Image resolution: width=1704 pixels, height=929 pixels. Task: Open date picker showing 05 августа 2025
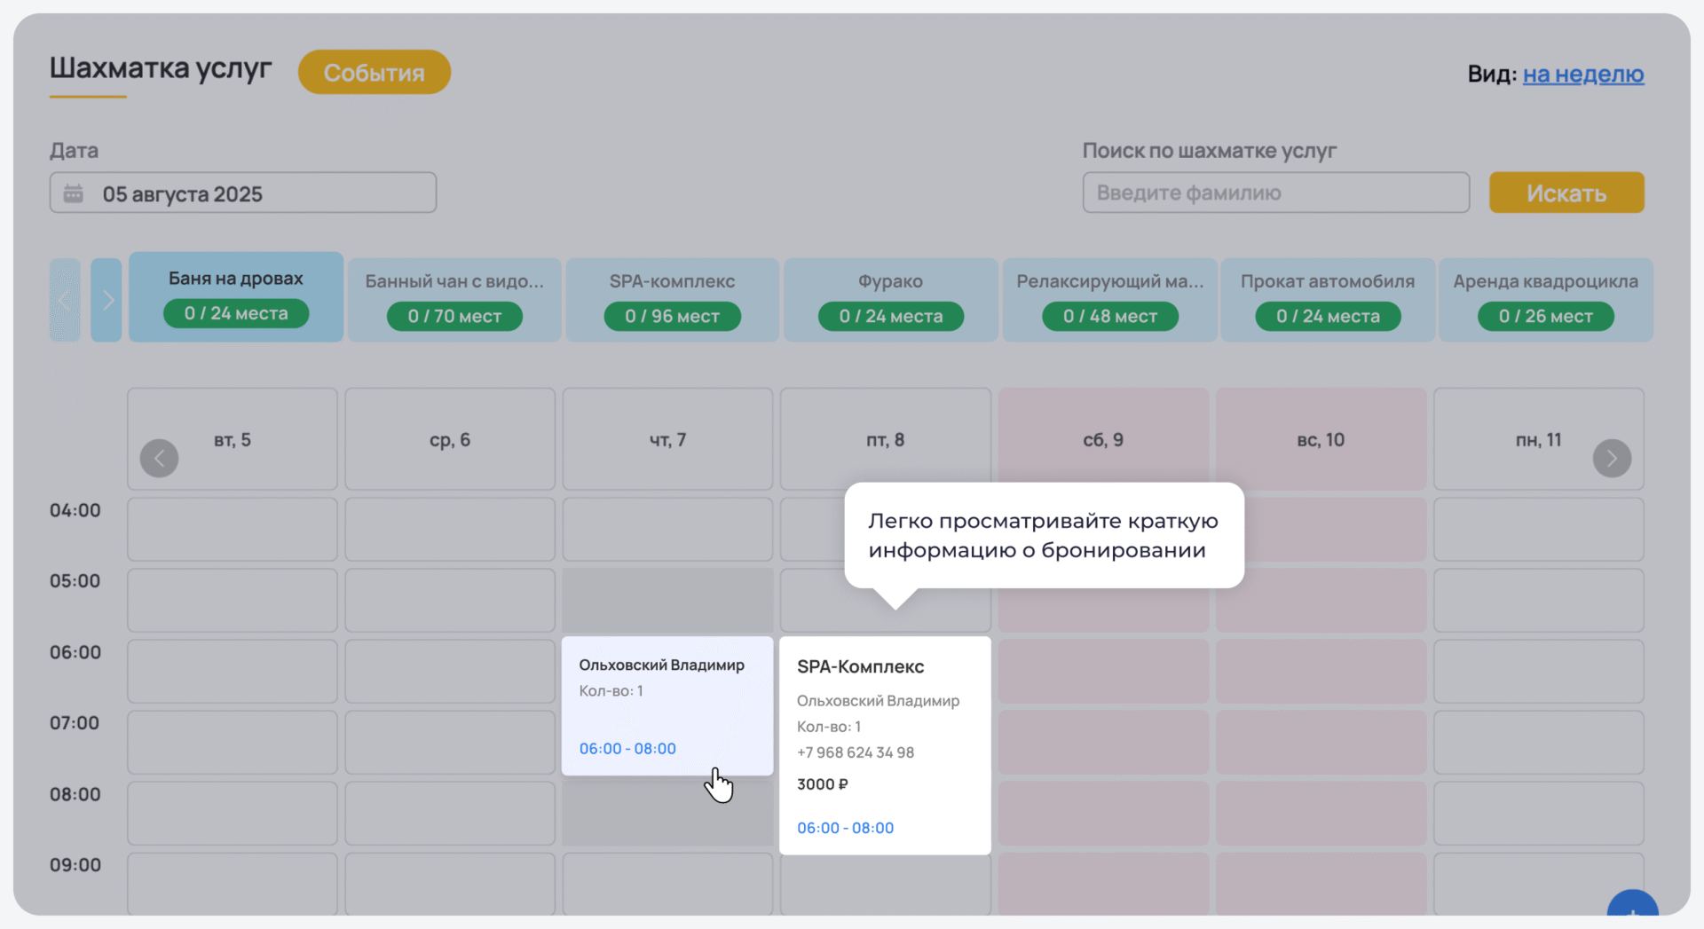click(243, 193)
